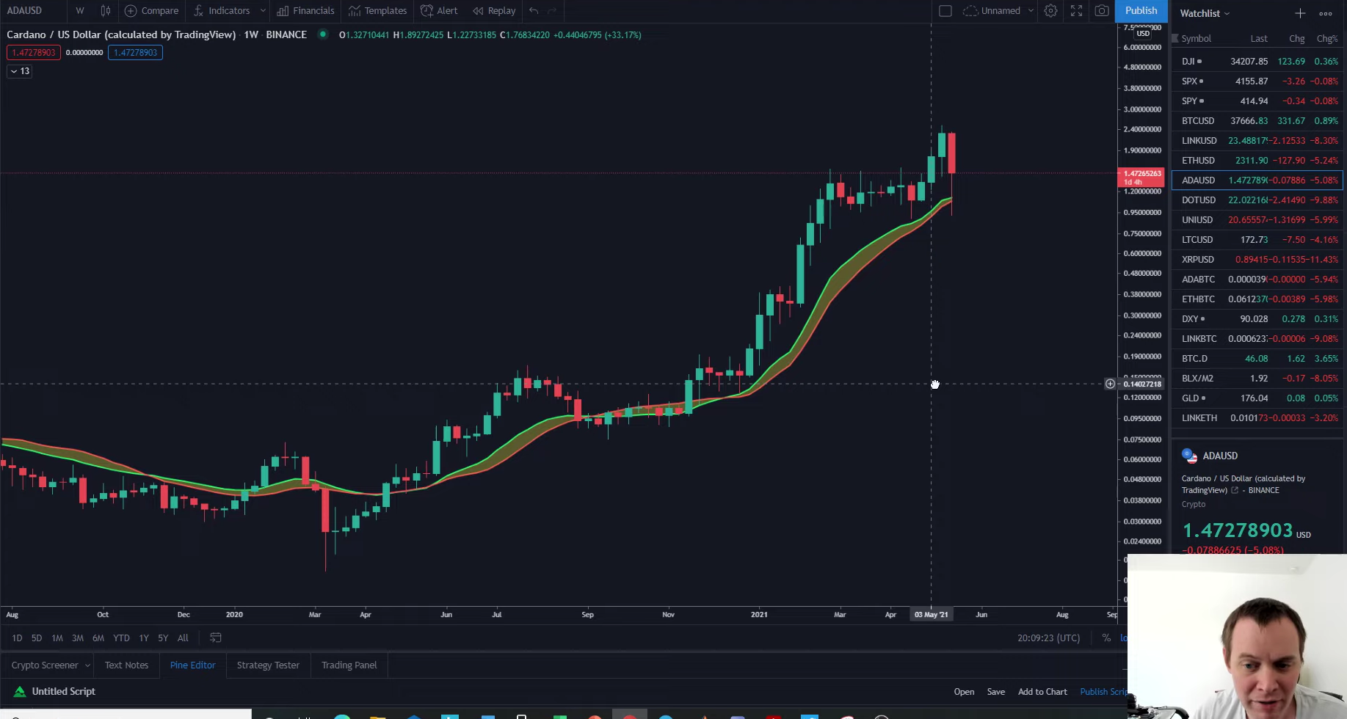
Task: Open watchlist more options menu
Action: point(1326,13)
